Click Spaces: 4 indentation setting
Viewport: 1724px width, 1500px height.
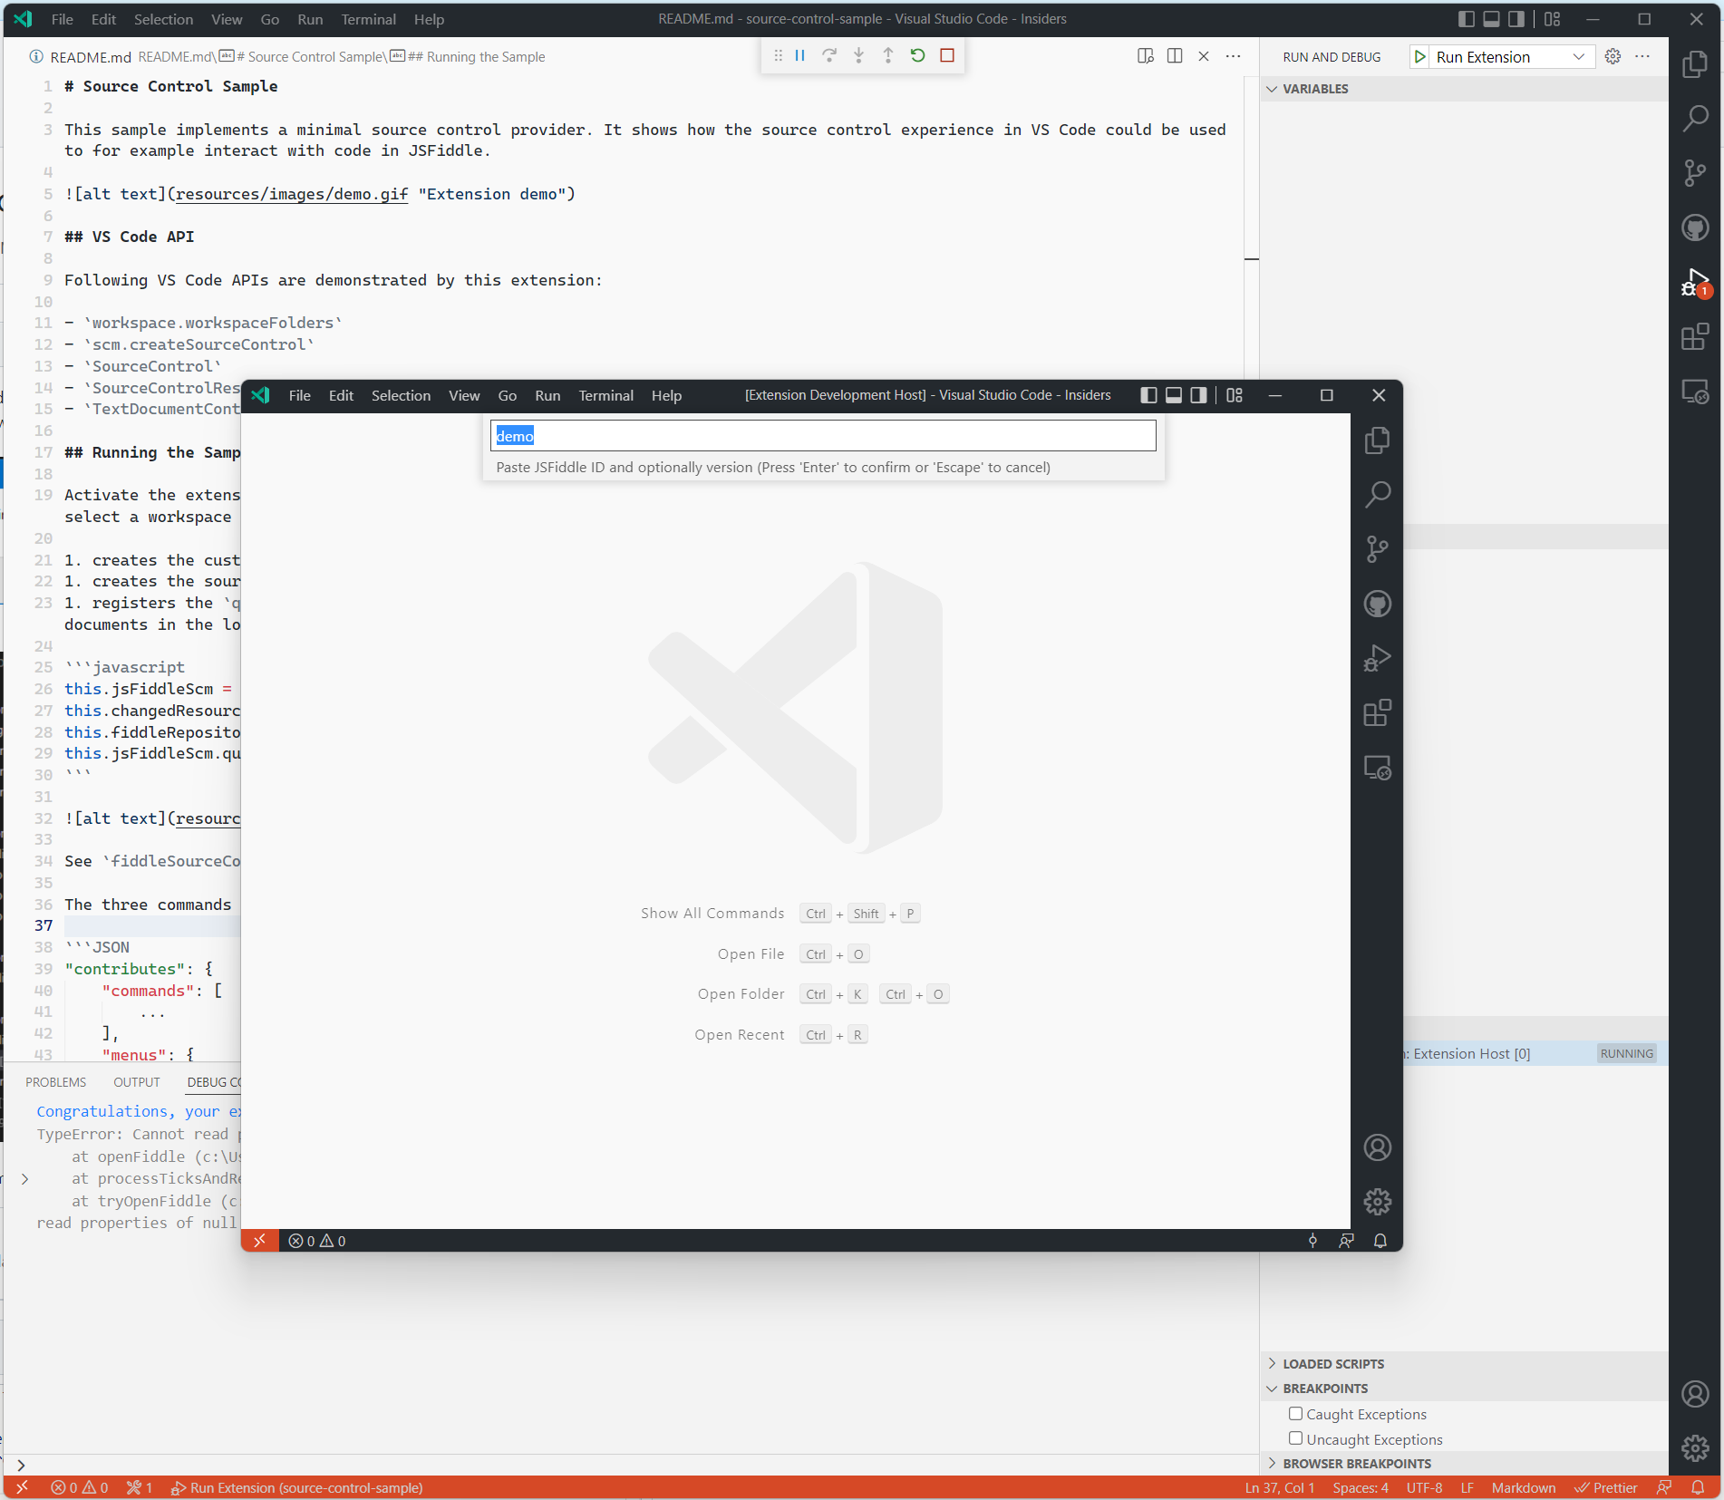point(1360,1487)
